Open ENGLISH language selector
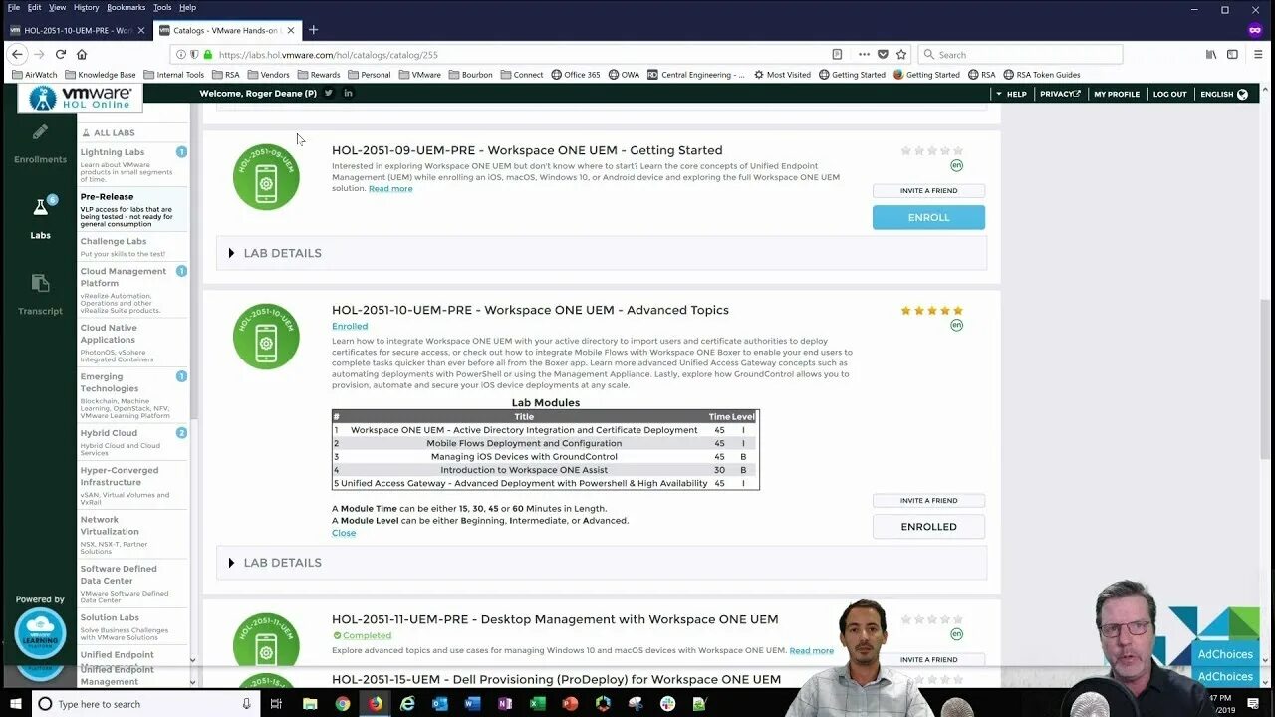Screen dimensions: 1275x717 pyautogui.click(x=1224, y=94)
